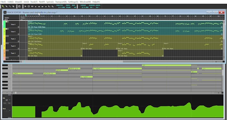
Task: Open the Job(J) menu
Action: click(x=26, y=2)
